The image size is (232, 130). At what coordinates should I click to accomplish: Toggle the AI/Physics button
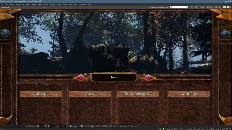point(99,126)
